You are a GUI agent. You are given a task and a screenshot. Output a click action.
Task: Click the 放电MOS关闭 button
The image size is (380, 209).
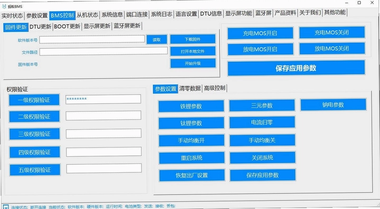(332, 48)
